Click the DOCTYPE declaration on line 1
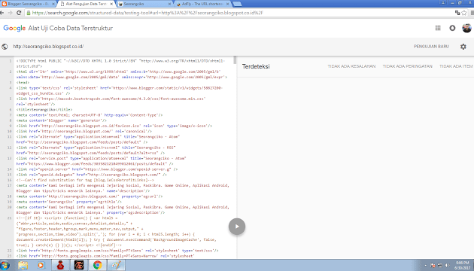The height and width of the screenshot is (271, 474). pos(120,63)
